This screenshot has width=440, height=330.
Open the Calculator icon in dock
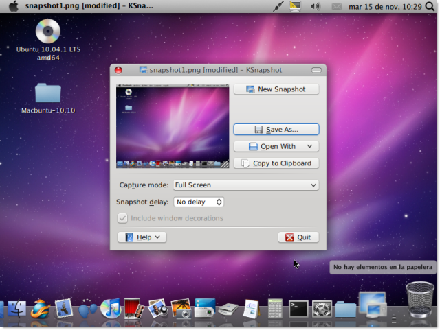(x=275, y=309)
